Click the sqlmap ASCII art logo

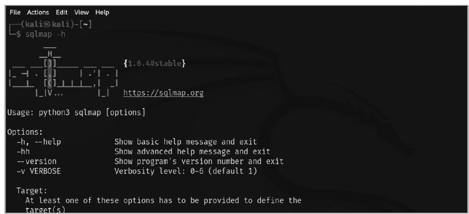(x=63, y=71)
